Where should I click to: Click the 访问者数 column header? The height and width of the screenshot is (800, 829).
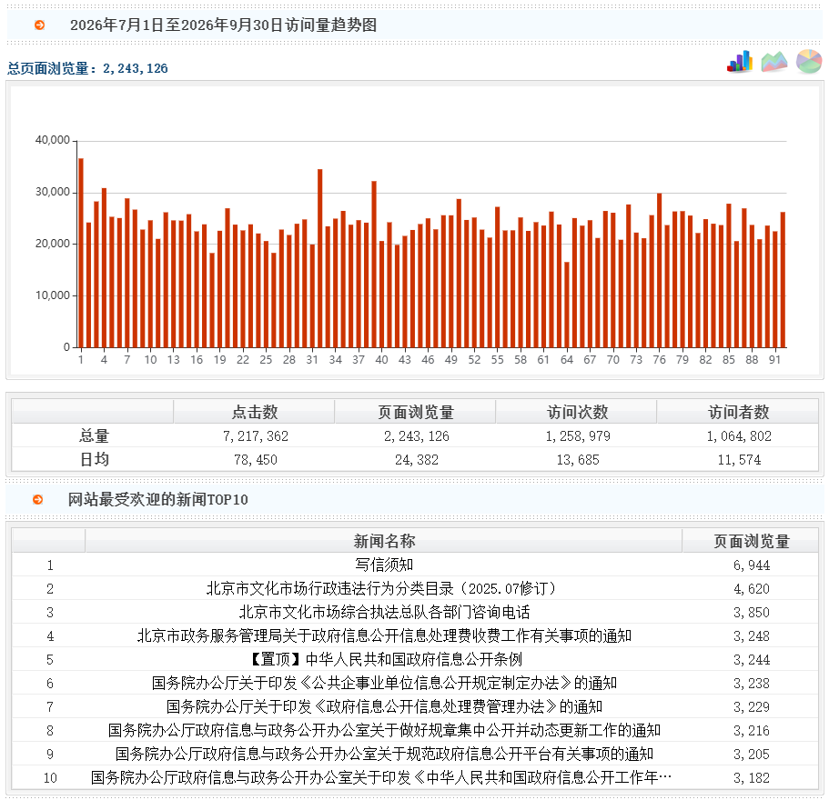[739, 412]
